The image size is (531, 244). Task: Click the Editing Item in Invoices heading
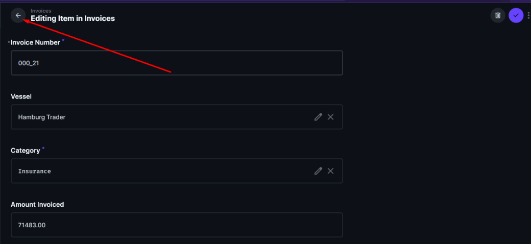pyautogui.click(x=73, y=18)
